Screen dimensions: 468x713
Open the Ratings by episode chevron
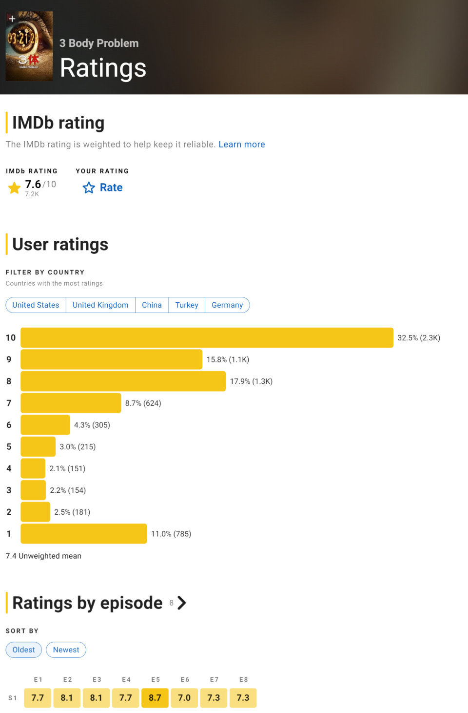click(182, 603)
